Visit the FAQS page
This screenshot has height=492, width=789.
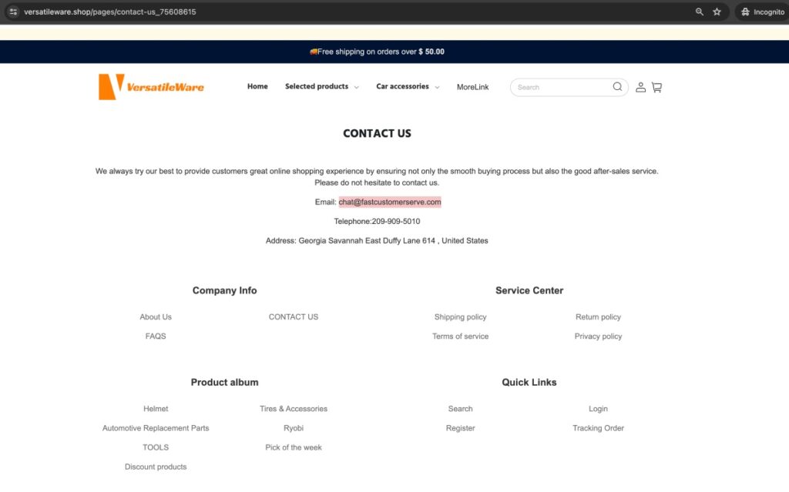[x=156, y=336]
